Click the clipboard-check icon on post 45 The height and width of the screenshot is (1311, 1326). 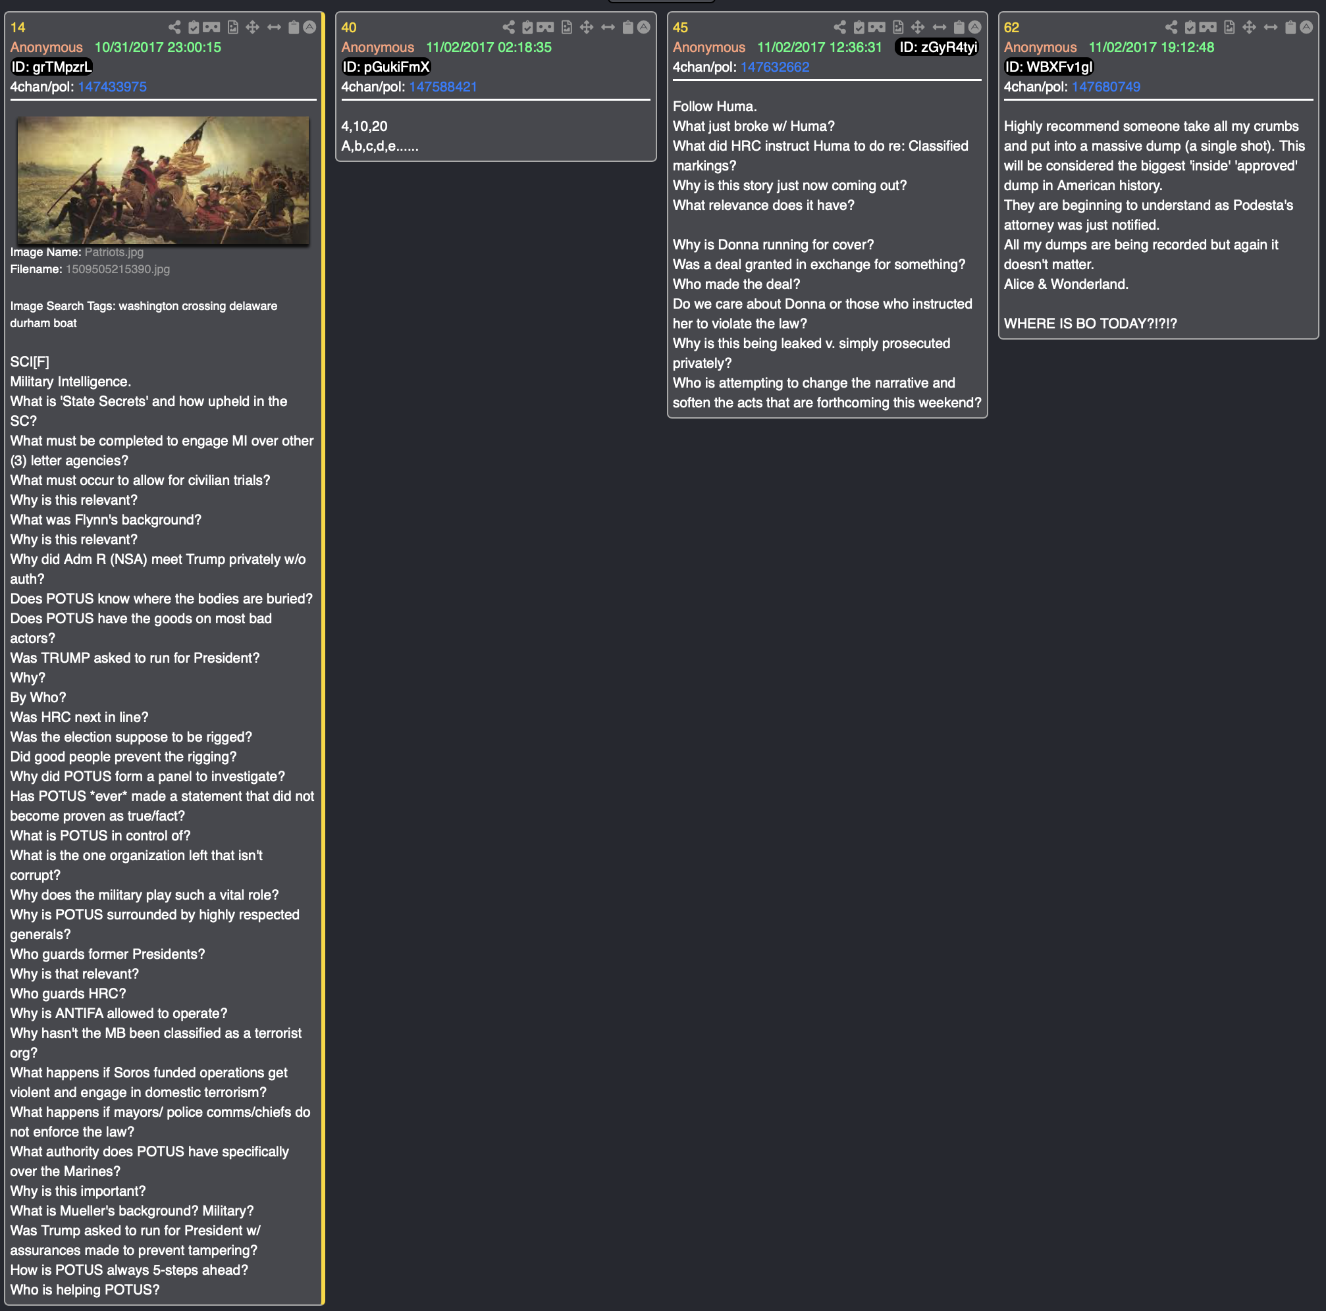click(x=859, y=28)
